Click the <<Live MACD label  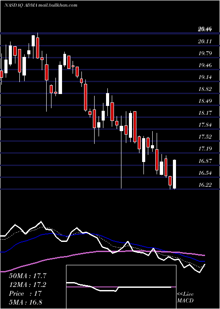click(185, 297)
